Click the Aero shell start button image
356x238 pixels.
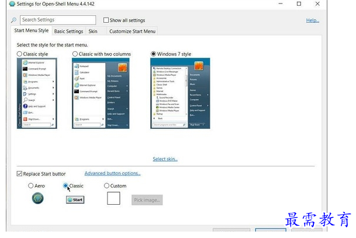[37, 198]
